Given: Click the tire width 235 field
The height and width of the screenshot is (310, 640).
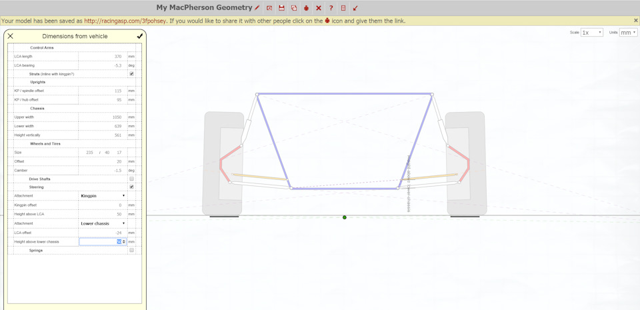Looking at the screenshot, I should click(x=89, y=153).
